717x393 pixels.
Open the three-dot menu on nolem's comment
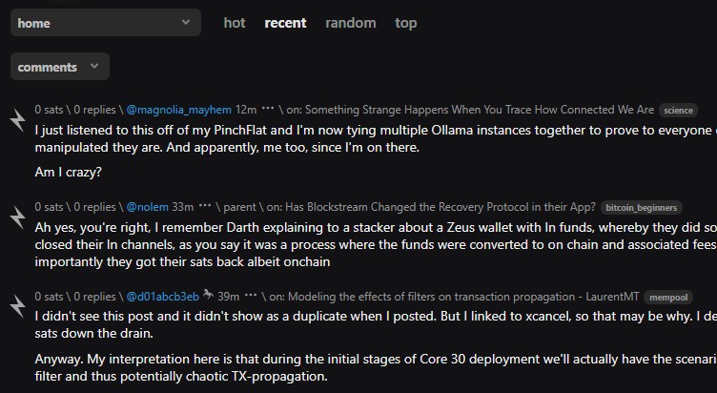[x=205, y=207]
